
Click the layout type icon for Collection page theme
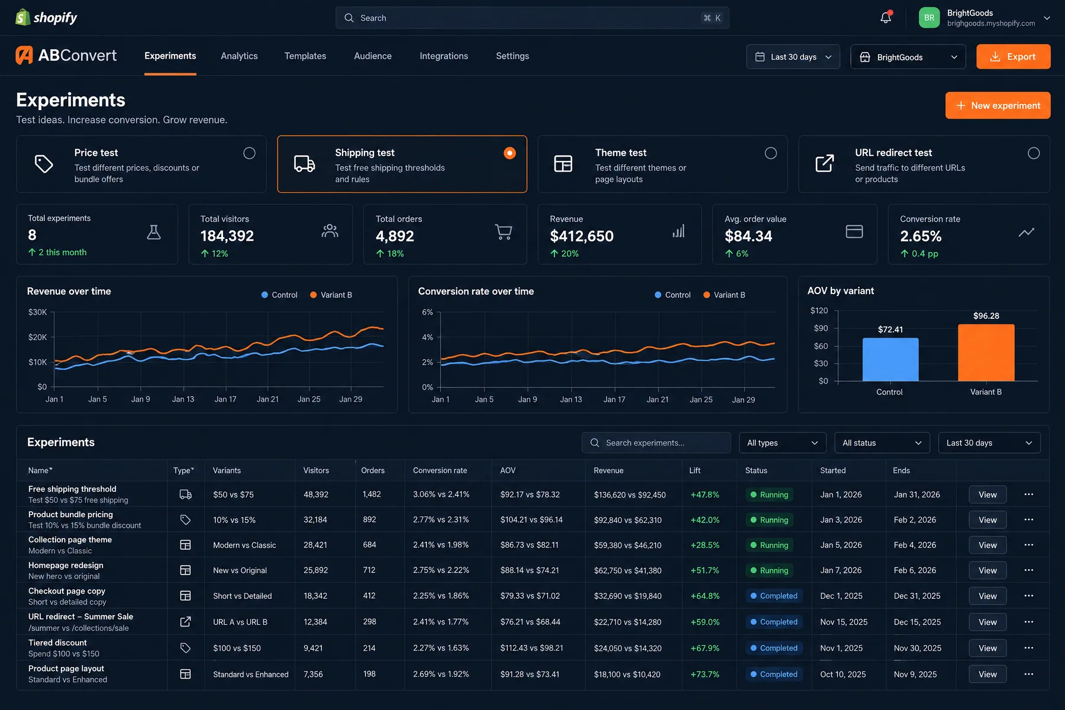point(186,545)
